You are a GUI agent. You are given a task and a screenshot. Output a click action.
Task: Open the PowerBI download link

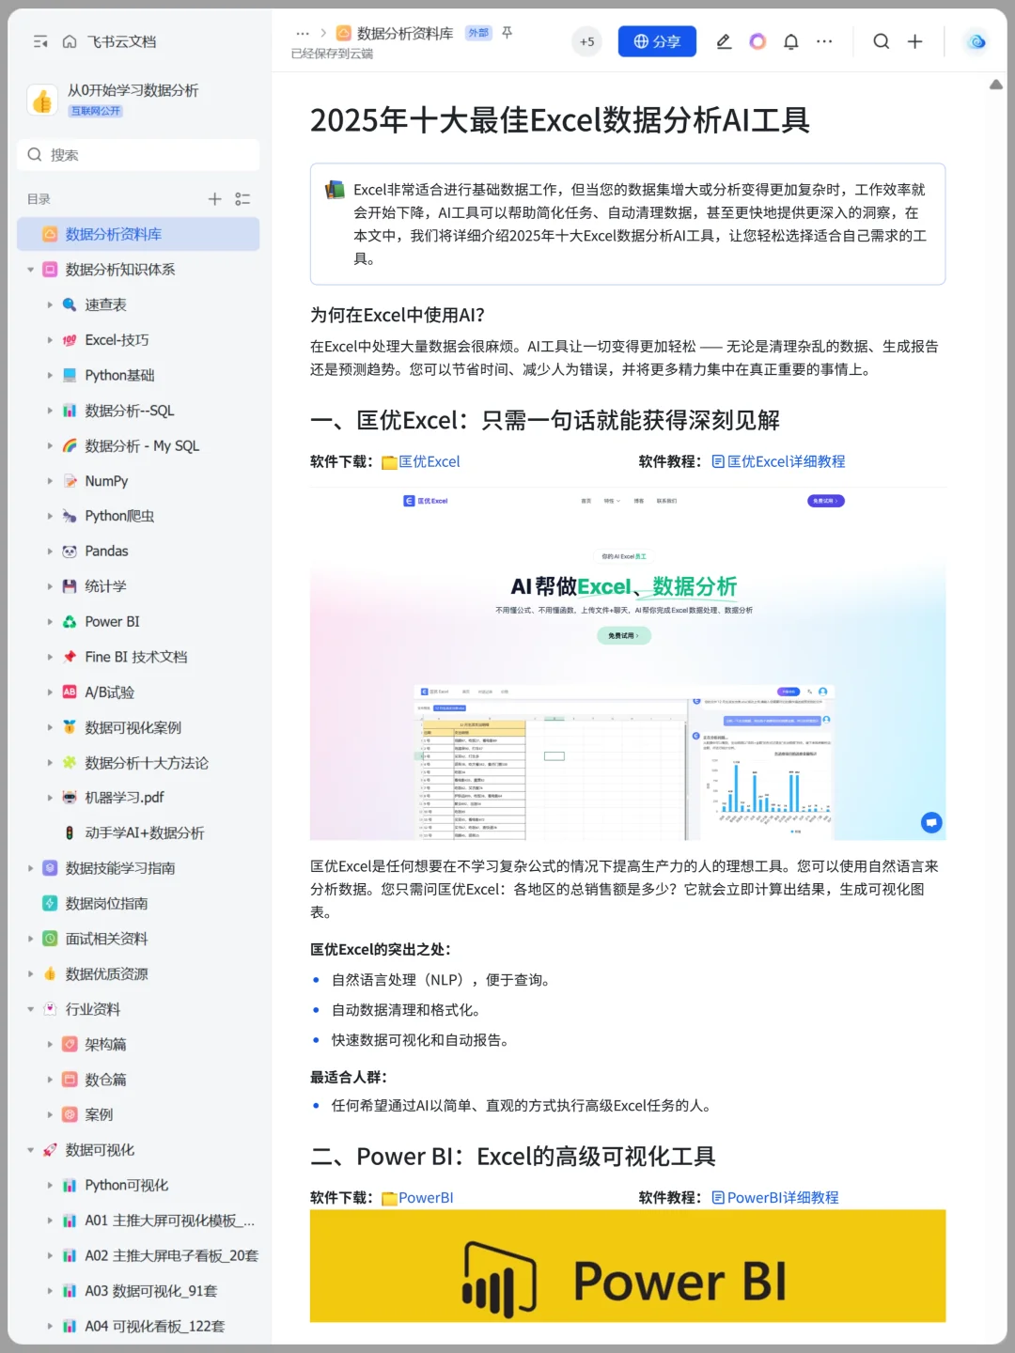click(x=426, y=1198)
